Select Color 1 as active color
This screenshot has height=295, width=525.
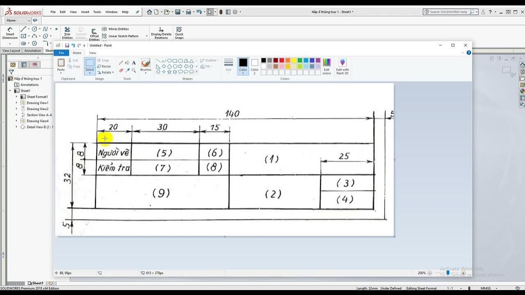tap(243, 66)
